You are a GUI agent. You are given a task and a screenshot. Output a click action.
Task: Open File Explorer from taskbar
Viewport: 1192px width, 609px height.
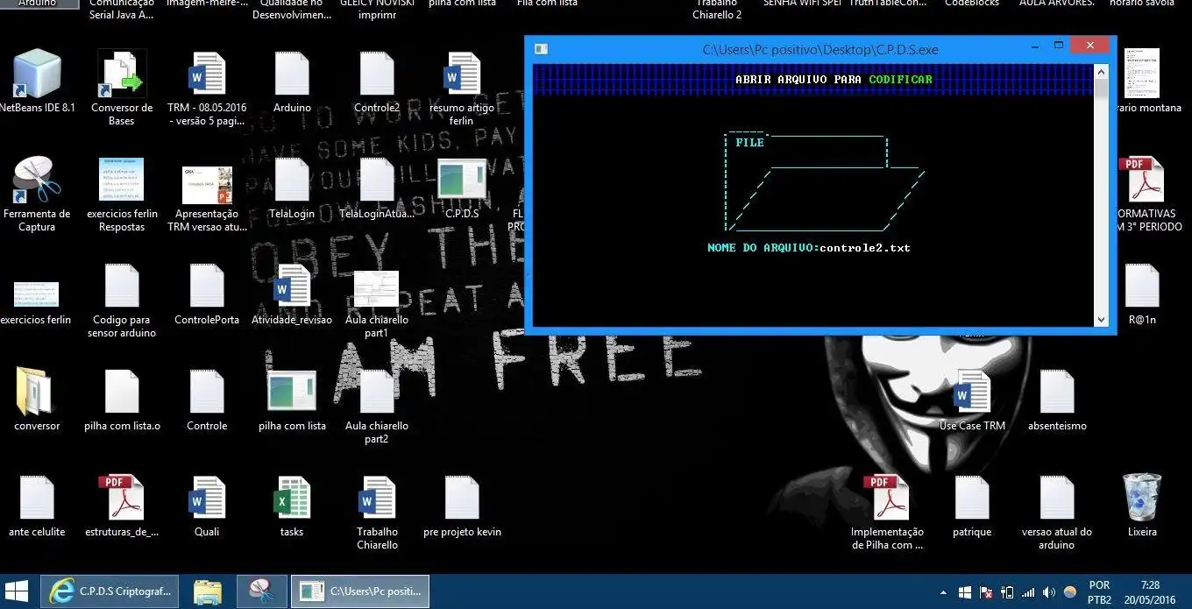coord(208,592)
